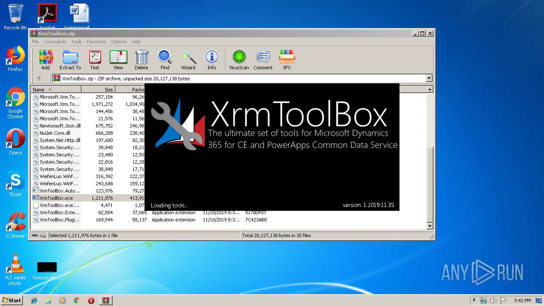Click the clock showing 3:42 PM
Viewport: 544px width, 306px height.
[x=522, y=300]
